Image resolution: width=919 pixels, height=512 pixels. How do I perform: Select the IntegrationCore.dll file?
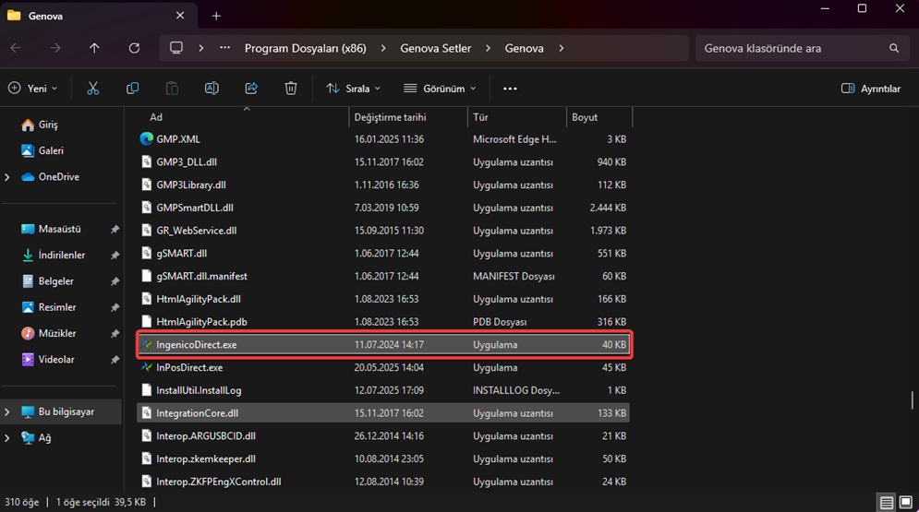point(383,413)
